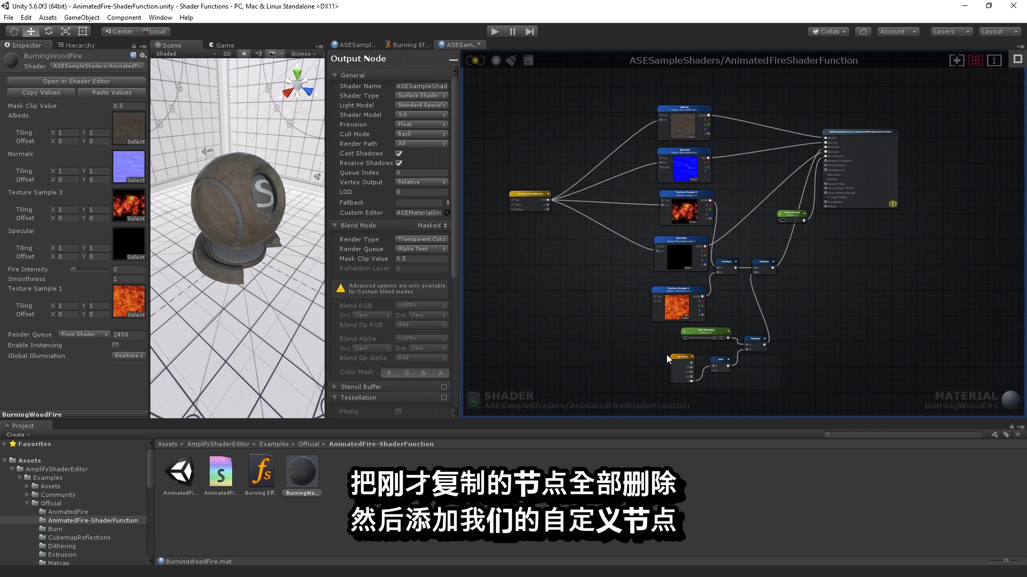Screen dimensions: 1027x577
Task: Open the node palette with the plus icon
Action: coord(956,60)
